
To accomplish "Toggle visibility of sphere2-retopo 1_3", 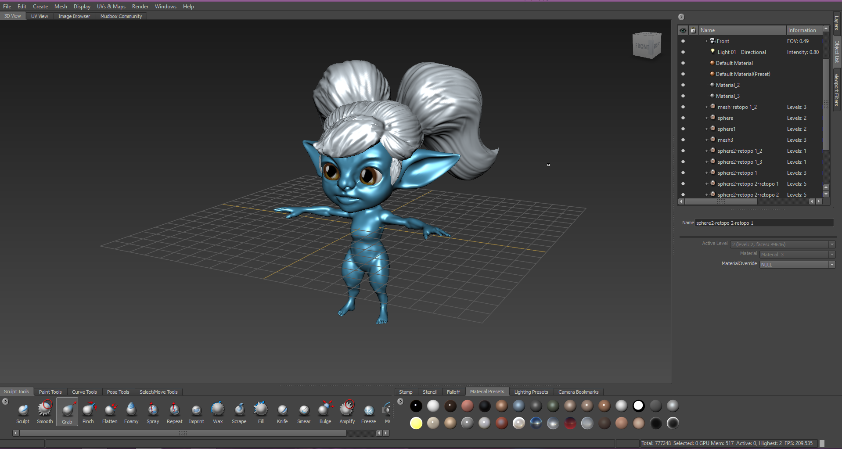I will [683, 162].
